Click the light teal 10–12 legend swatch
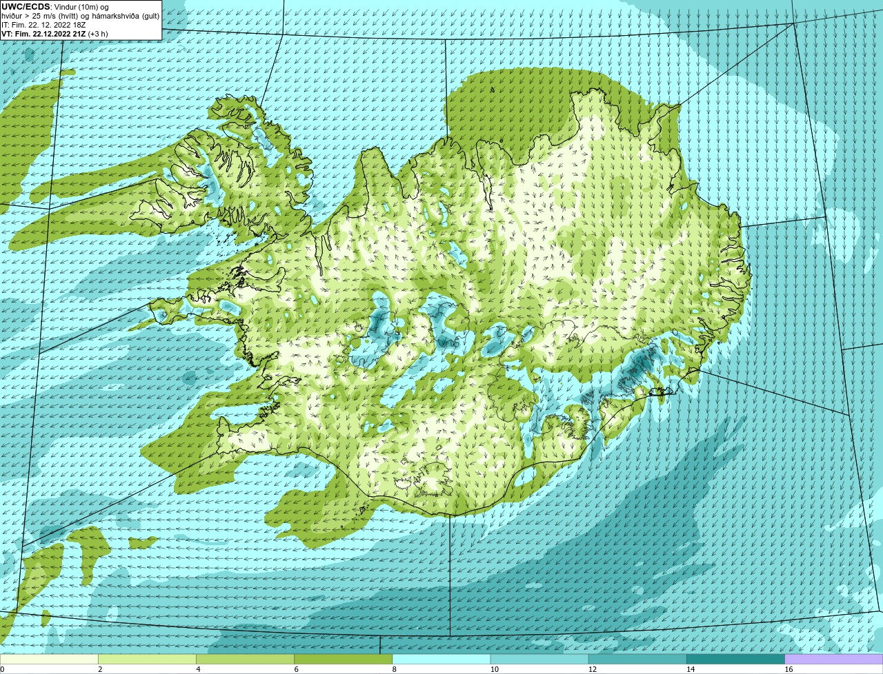 tap(539, 659)
